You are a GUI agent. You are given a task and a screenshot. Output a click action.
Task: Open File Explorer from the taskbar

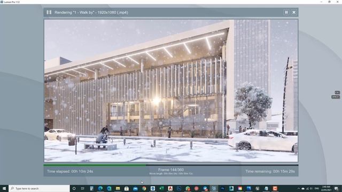click(x=118, y=188)
